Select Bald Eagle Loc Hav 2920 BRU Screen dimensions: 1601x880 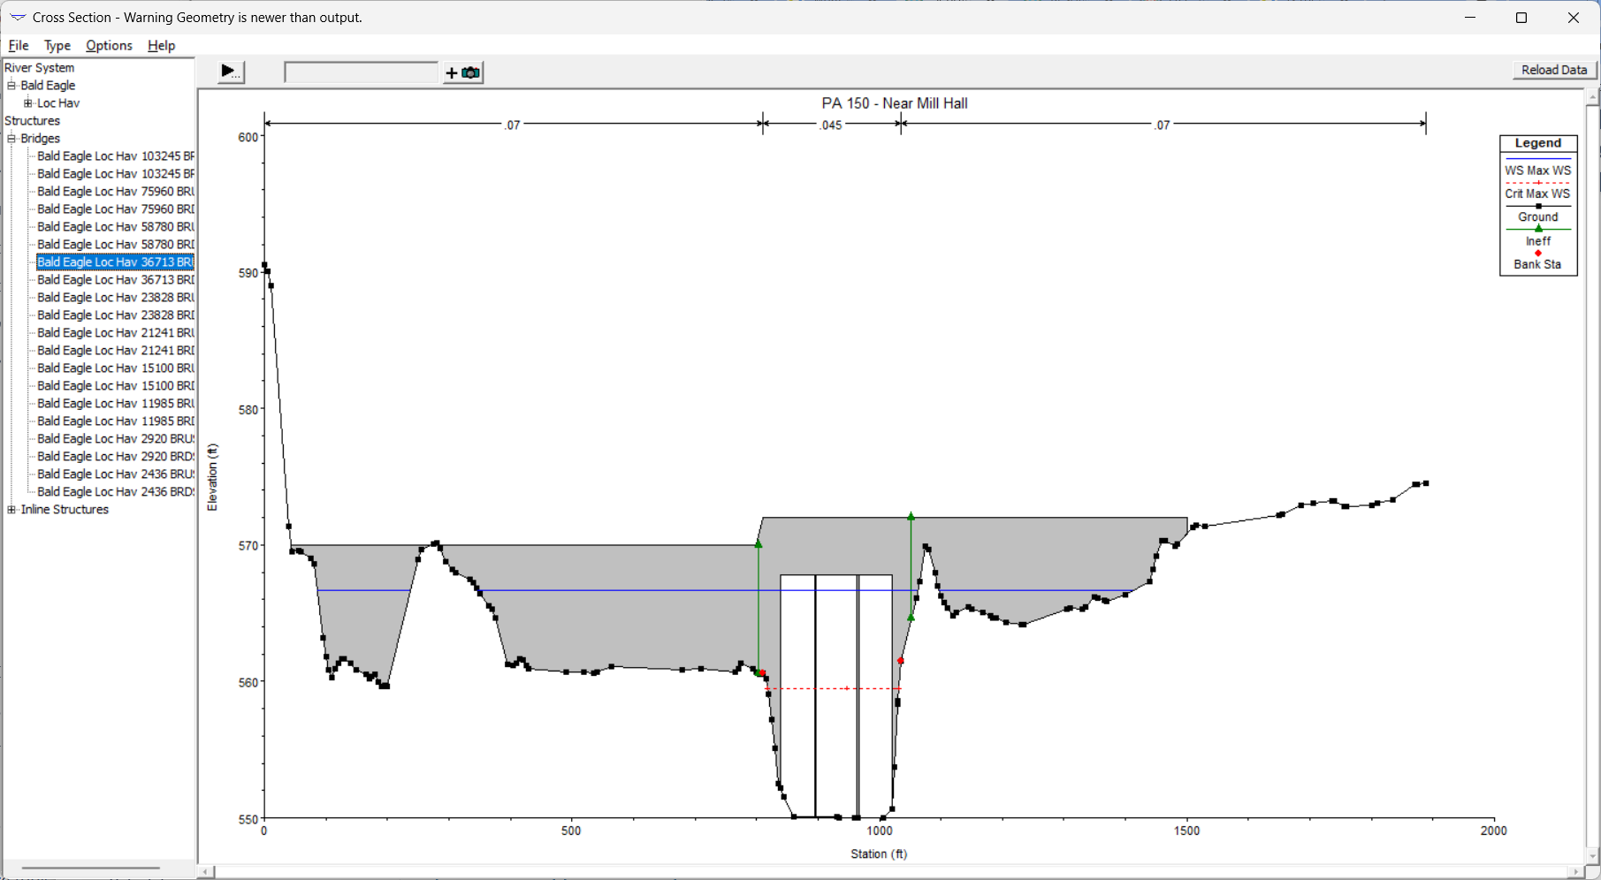[115, 439]
